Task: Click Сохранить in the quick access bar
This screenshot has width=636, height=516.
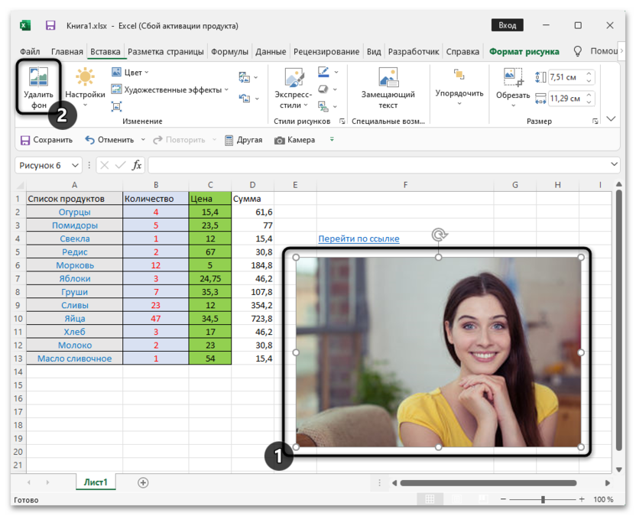Action: point(47,140)
